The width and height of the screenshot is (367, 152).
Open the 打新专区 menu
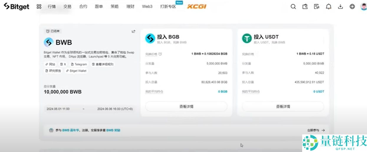(x=168, y=6)
